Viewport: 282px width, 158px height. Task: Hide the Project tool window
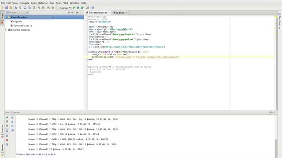(x=82, y=13)
